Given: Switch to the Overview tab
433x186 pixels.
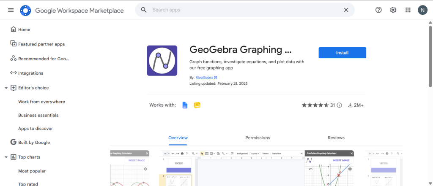Looking at the screenshot, I should [178, 138].
